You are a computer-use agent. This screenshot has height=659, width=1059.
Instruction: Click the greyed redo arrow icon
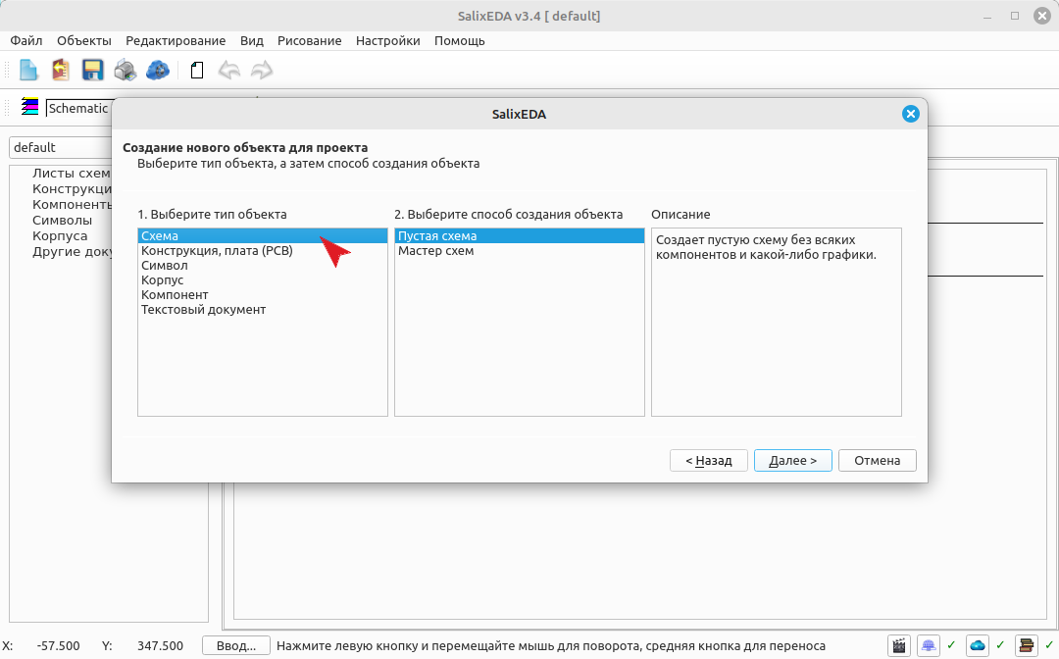pyautogui.click(x=262, y=71)
